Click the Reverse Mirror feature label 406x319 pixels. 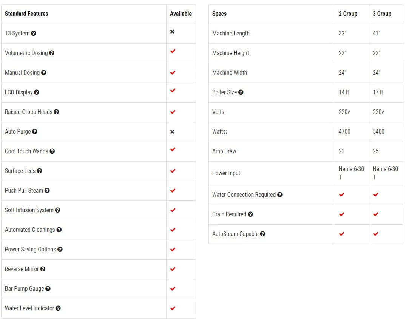click(22, 269)
